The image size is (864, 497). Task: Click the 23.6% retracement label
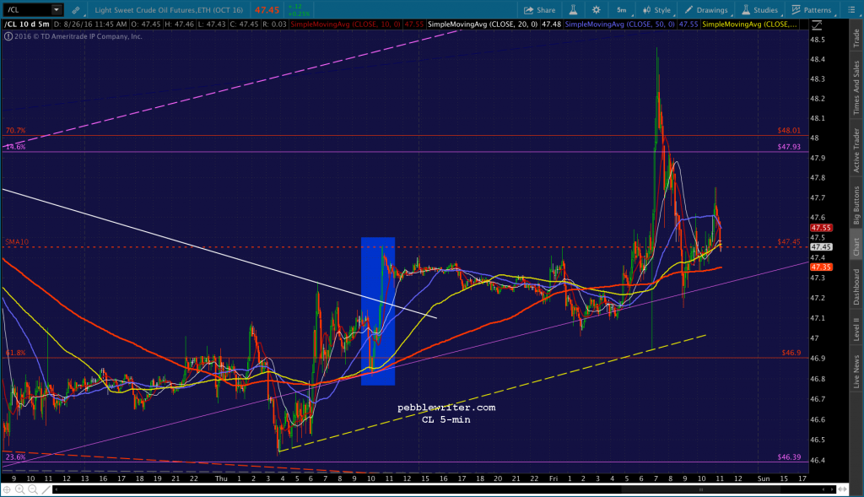coord(15,457)
